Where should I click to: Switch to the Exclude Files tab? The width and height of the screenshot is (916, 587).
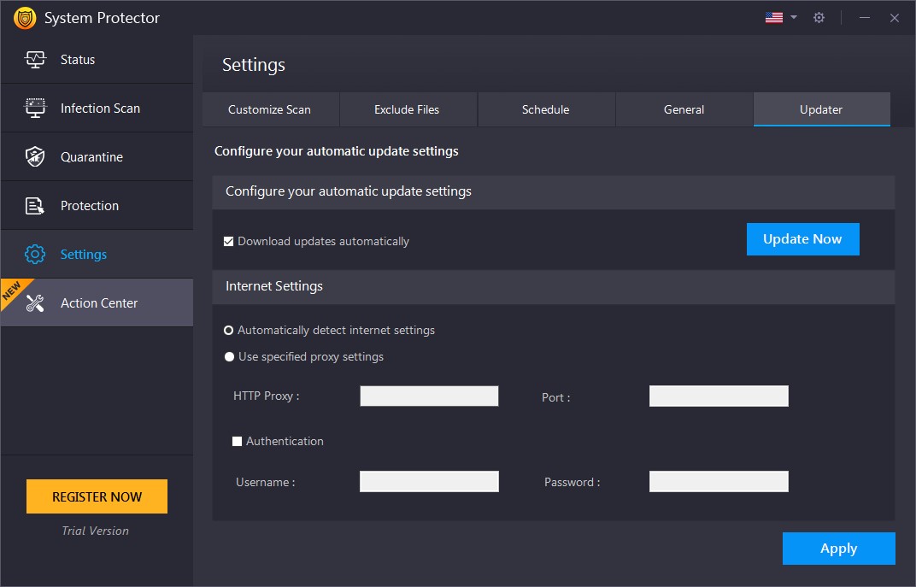[x=408, y=109]
